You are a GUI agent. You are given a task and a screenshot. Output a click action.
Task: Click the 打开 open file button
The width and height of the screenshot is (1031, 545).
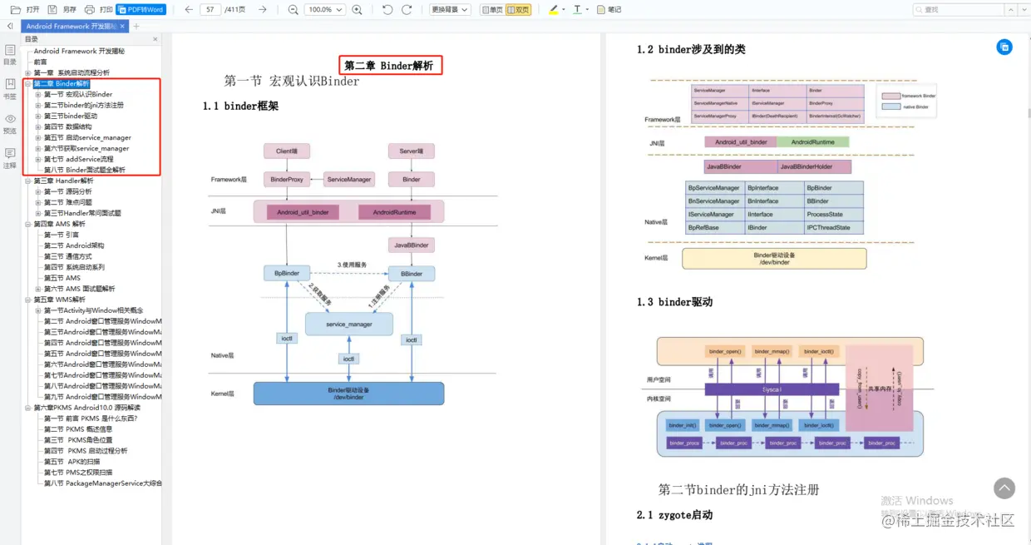click(x=25, y=9)
